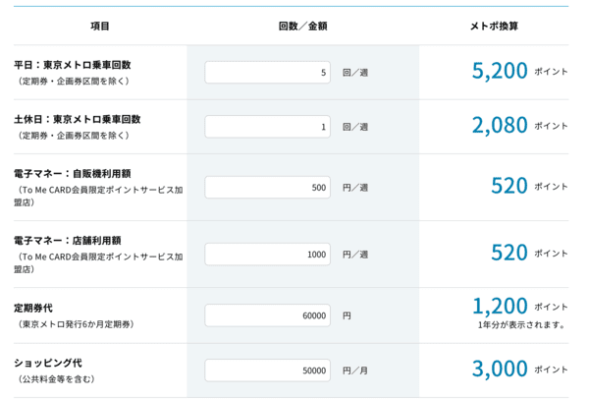Image resolution: width=589 pixels, height=399 pixels.
Task: Select the ショッピング代 label
Action: click(48, 363)
